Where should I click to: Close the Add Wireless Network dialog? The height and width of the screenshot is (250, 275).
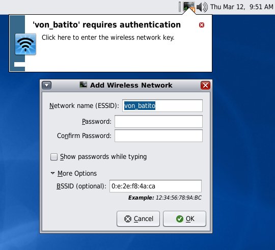point(205,86)
